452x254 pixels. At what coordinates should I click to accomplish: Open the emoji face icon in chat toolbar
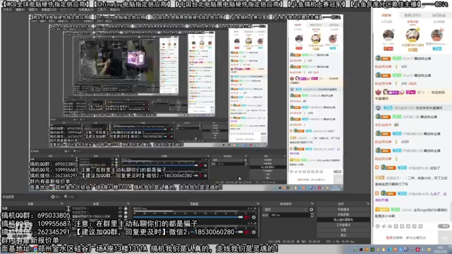coord(377,226)
